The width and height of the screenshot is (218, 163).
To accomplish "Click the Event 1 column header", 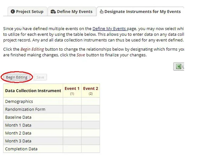I will [x=72, y=90].
